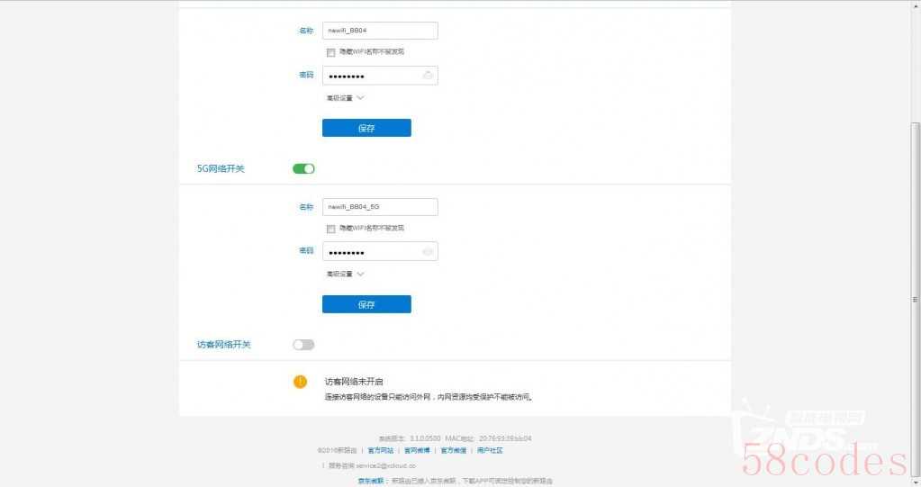Click the 访客网络未开启 status text
921x487 pixels.
(x=354, y=382)
